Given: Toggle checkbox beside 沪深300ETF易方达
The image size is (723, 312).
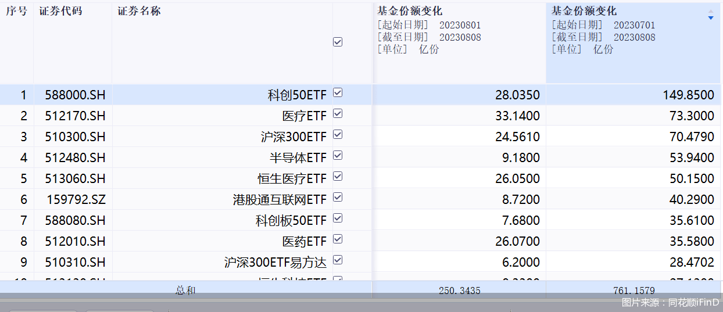Looking at the screenshot, I should coord(338,260).
